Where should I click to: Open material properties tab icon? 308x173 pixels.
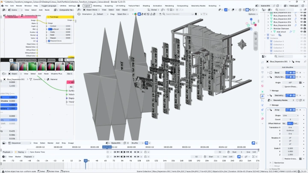[x=262, y=119]
